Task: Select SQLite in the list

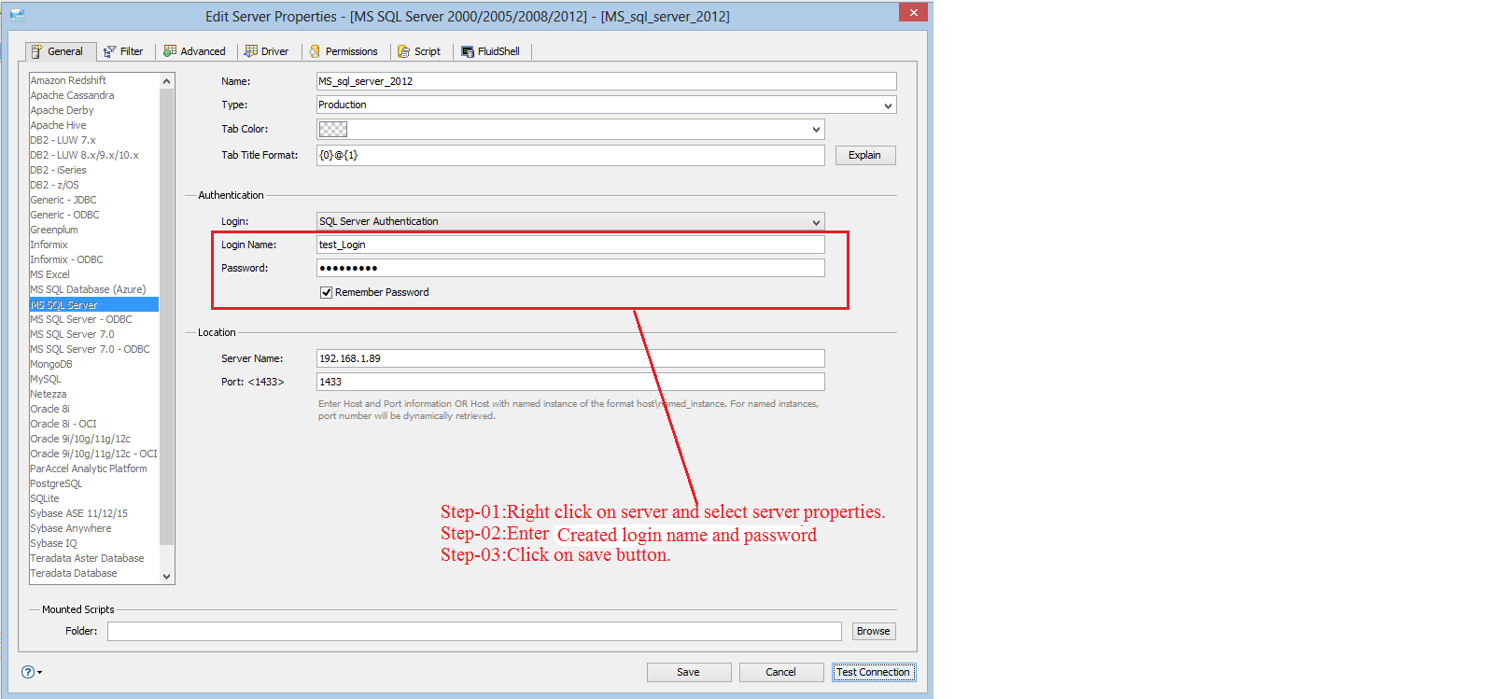Action: (45, 498)
